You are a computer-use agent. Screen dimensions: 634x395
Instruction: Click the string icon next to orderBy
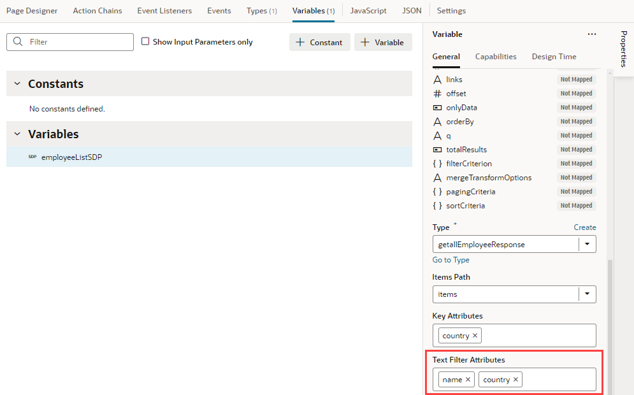[x=437, y=122]
